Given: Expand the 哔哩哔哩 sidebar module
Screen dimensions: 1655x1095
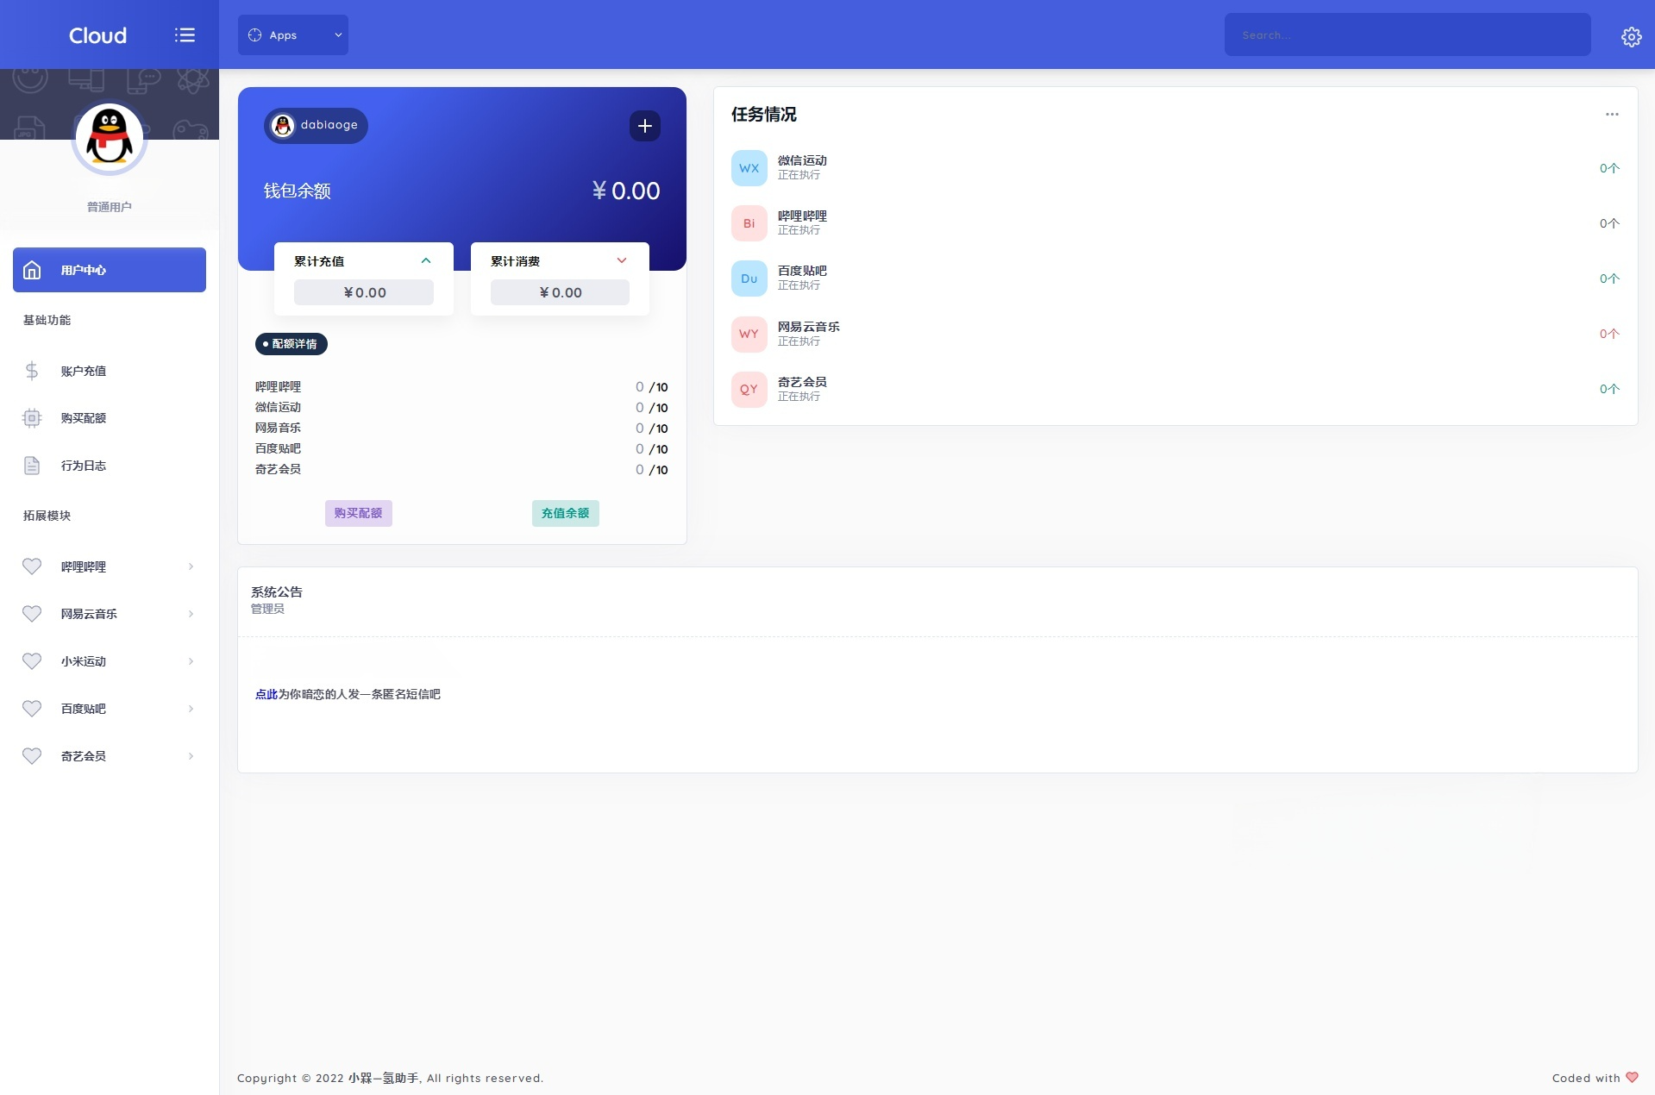Looking at the screenshot, I should pos(109,566).
